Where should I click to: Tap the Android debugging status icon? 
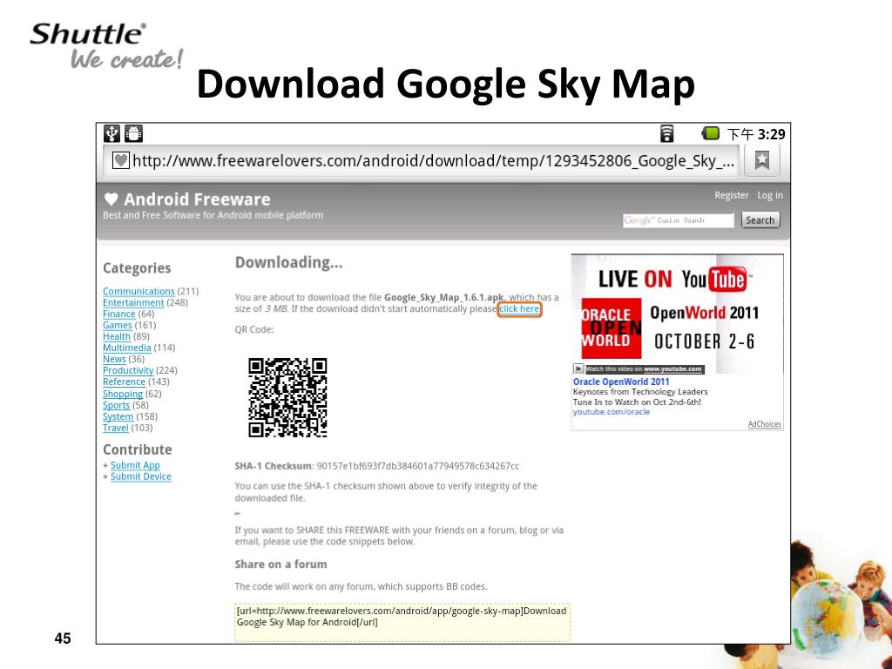coord(133,133)
